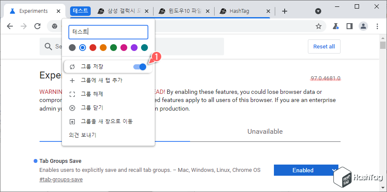387x192 pixels.
Task: Select the green group color
Action: point(114,48)
